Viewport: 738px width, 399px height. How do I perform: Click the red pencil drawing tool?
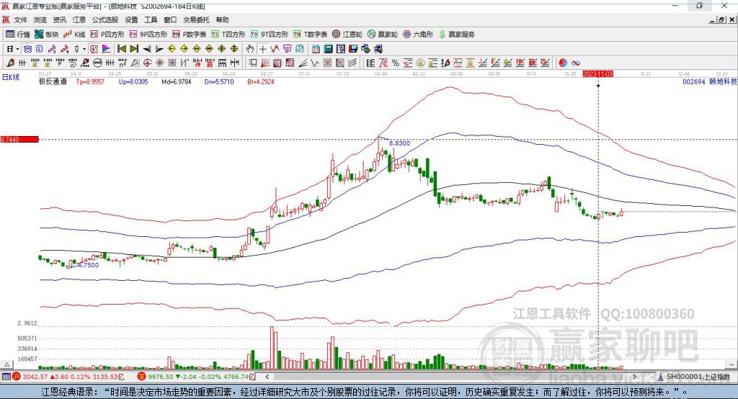[x=10, y=63]
